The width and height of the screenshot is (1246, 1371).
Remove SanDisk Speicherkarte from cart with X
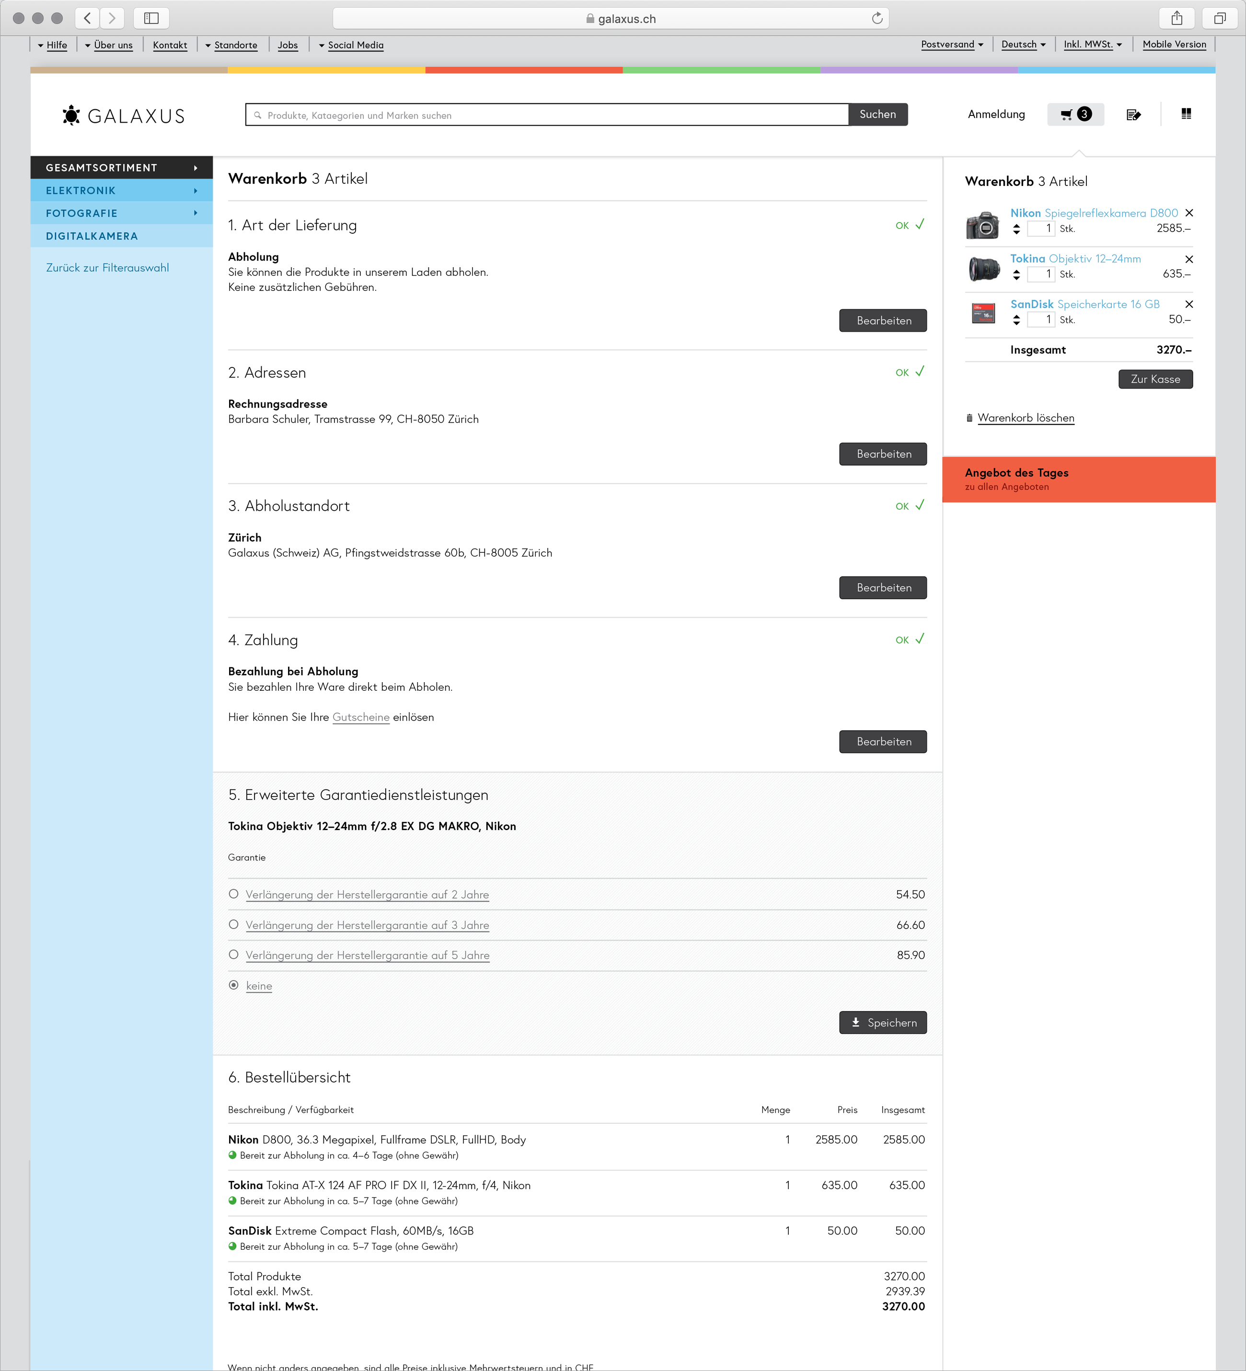point(1189,304)
